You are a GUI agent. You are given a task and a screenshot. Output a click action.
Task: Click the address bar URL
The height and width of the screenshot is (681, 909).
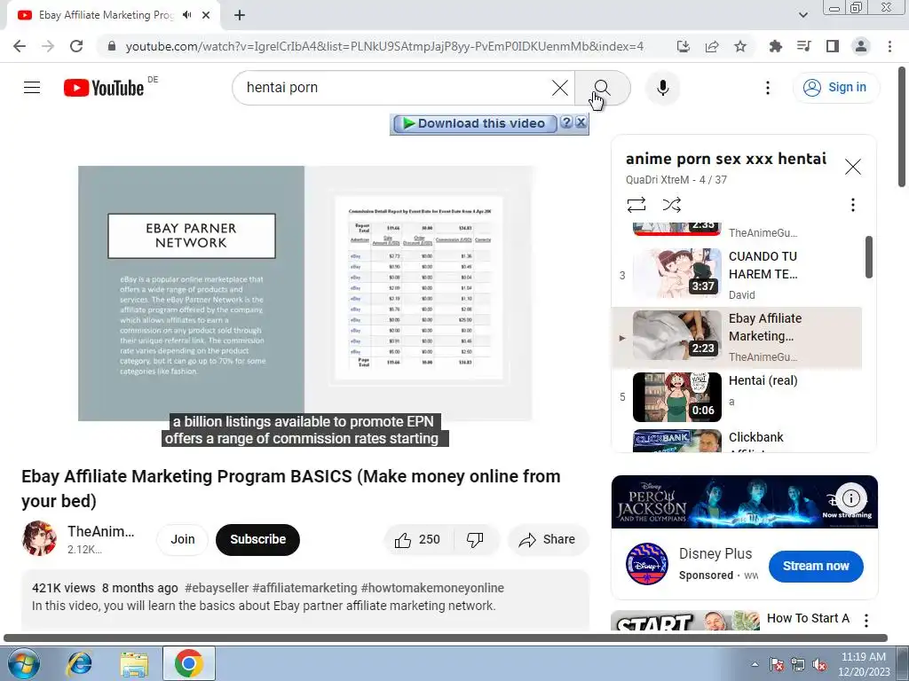[384, 46]
